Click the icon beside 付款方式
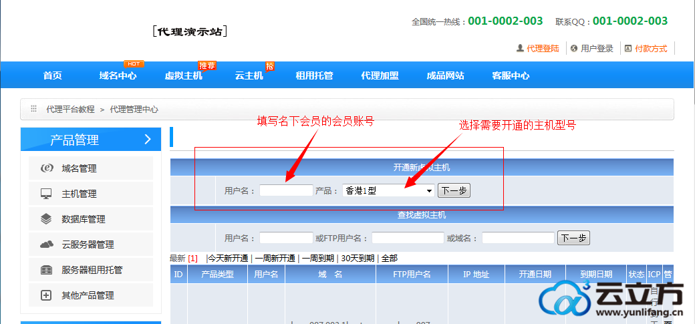 point(628,49)
